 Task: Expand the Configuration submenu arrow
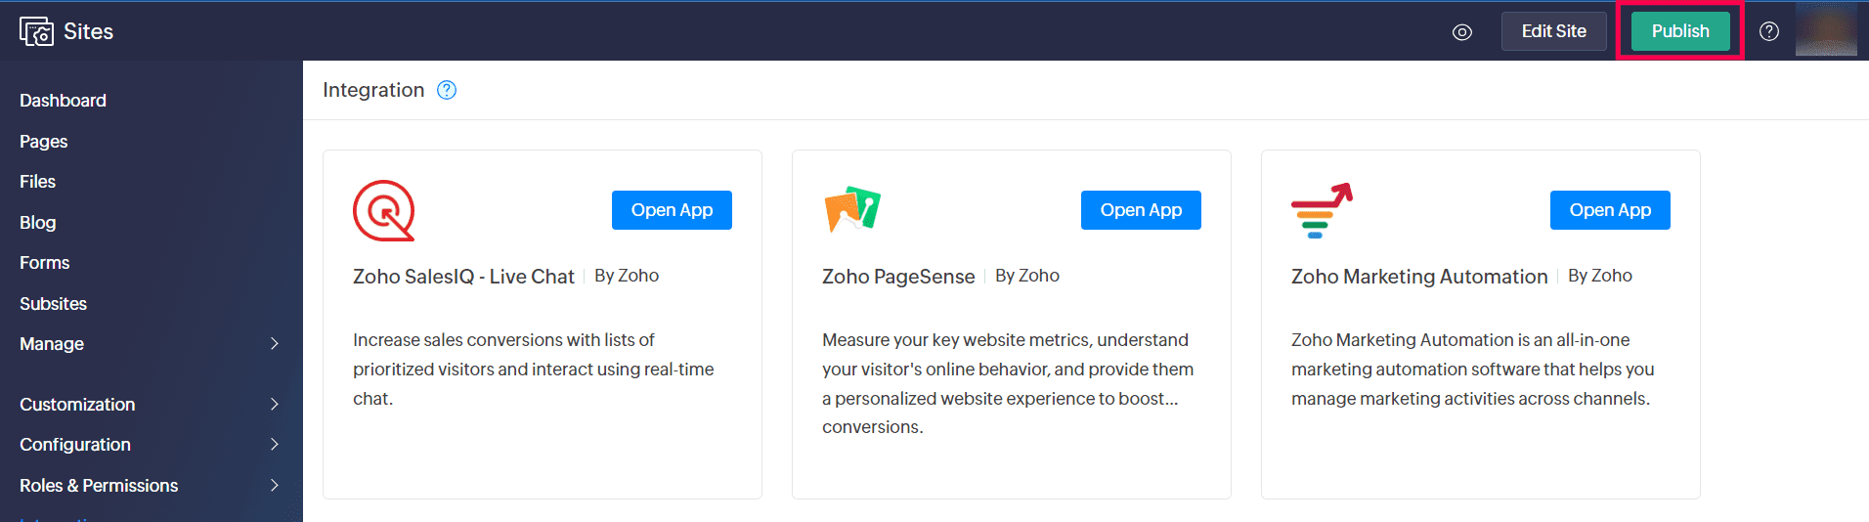coord(275,444)
